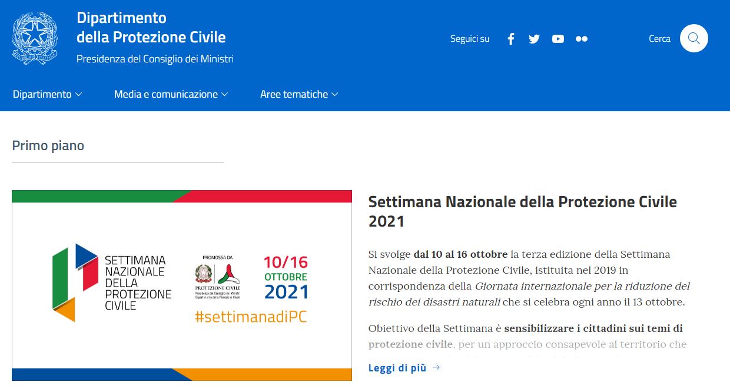Visit the YouTube channel icon

pos(558,39)
